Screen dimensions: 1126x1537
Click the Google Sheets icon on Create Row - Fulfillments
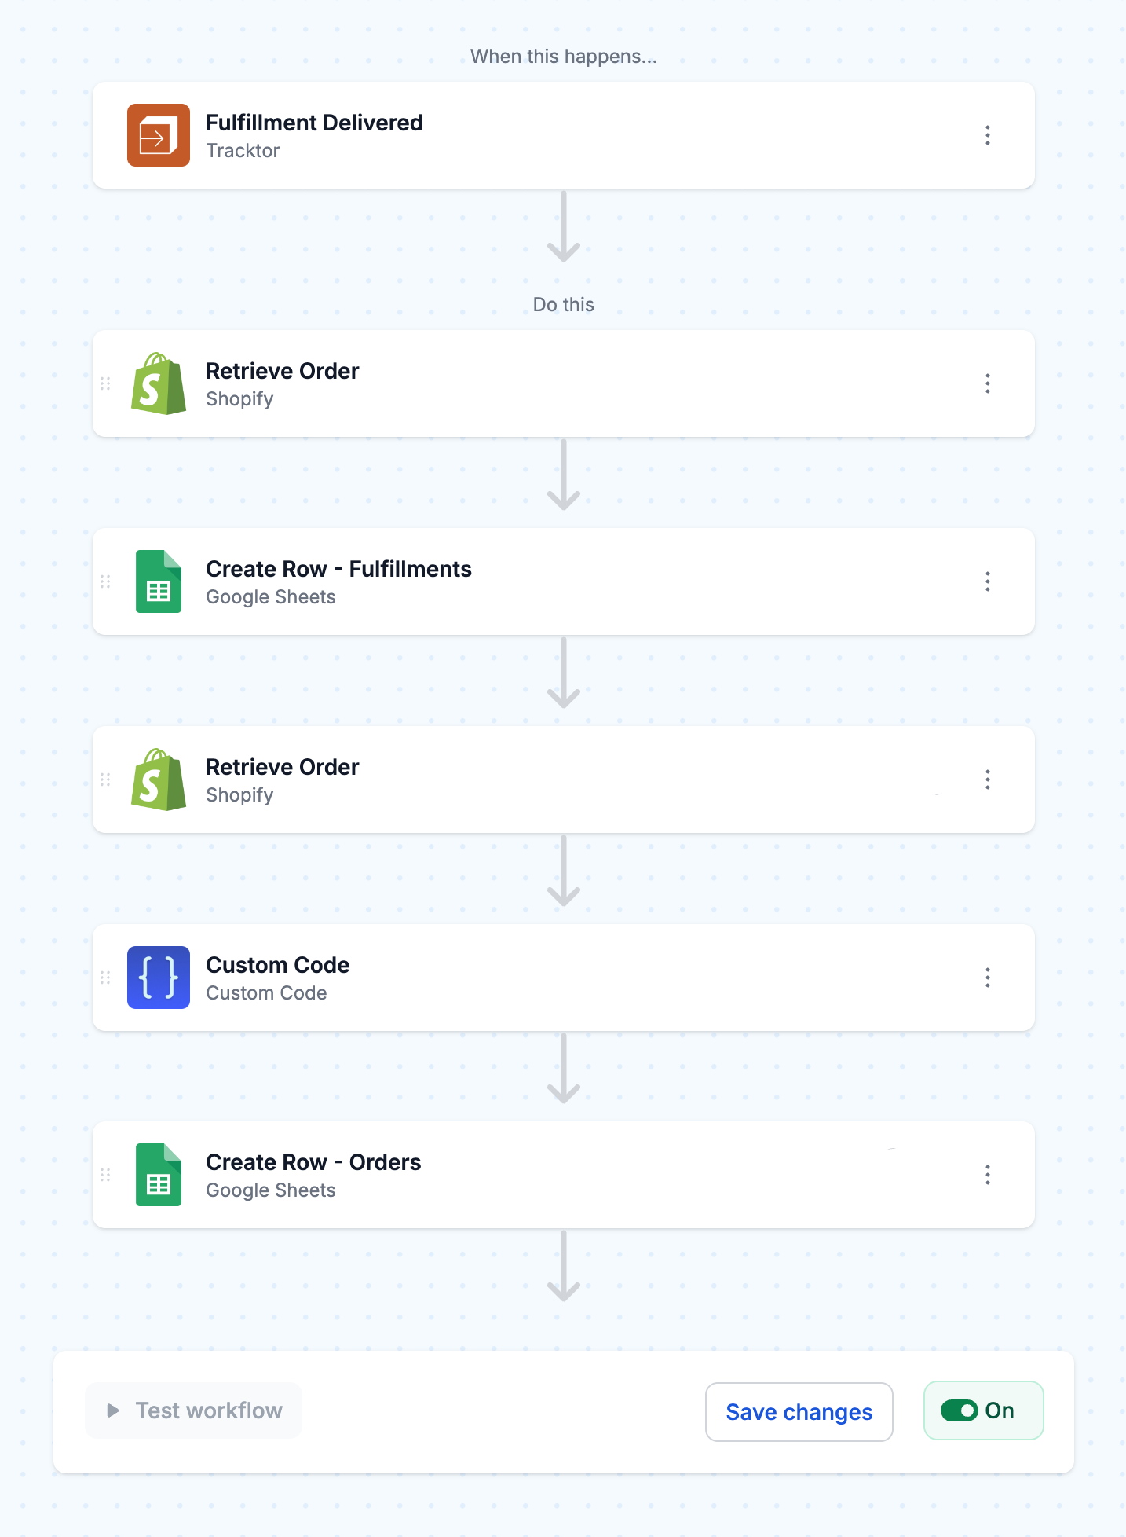tap(159, 581)
